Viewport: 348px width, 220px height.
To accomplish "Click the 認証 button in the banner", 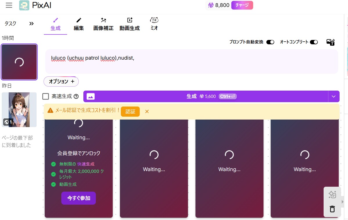I will (x=130, y=111).
